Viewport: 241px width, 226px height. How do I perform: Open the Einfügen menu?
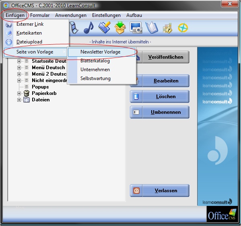point(15,15)
